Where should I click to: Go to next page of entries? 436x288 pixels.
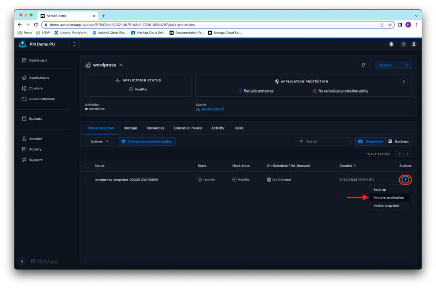(407, 154)
